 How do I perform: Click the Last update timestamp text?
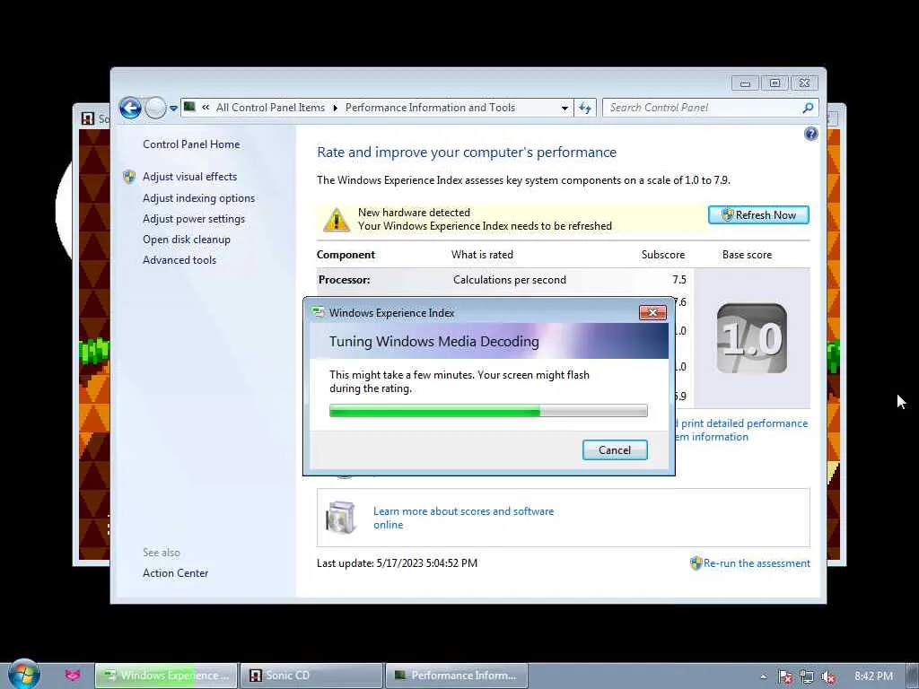coord(397,563)
